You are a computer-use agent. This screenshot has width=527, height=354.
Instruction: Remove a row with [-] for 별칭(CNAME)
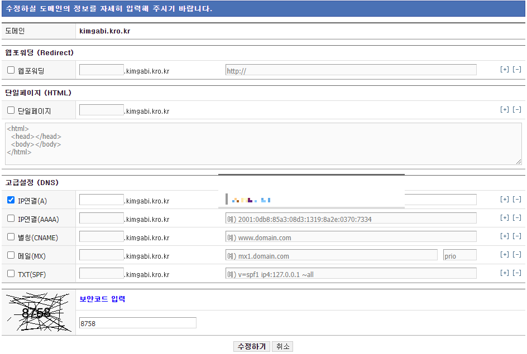pos(517,236)
